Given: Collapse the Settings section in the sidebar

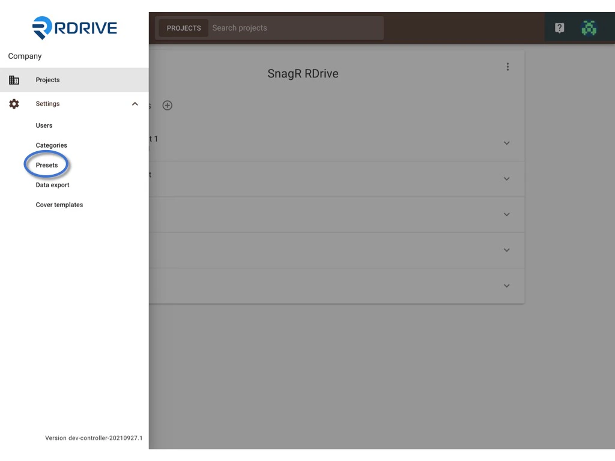Looking at the screenshot, I should pos(135,103).
